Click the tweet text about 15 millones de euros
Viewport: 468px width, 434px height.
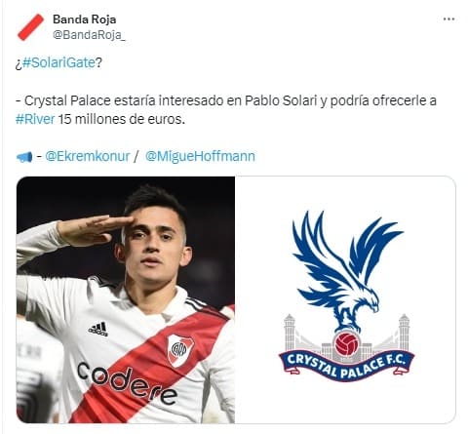point(122,119)
